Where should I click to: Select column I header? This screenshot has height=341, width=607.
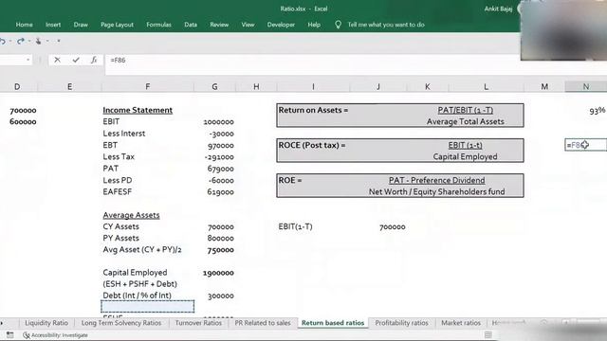coord(313,86)
